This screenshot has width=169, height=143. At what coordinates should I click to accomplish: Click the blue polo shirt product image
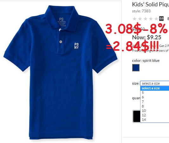[60, 72]
